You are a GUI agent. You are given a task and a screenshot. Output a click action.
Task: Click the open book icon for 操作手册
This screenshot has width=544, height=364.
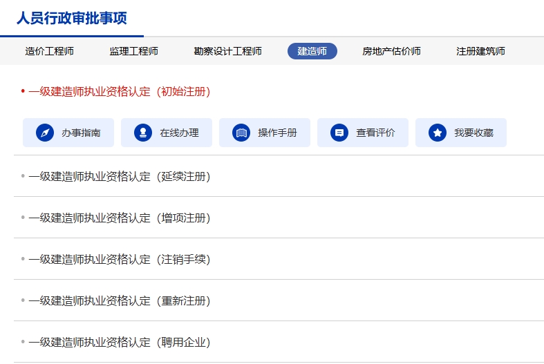pyautogui.click(x=241, y=133)
